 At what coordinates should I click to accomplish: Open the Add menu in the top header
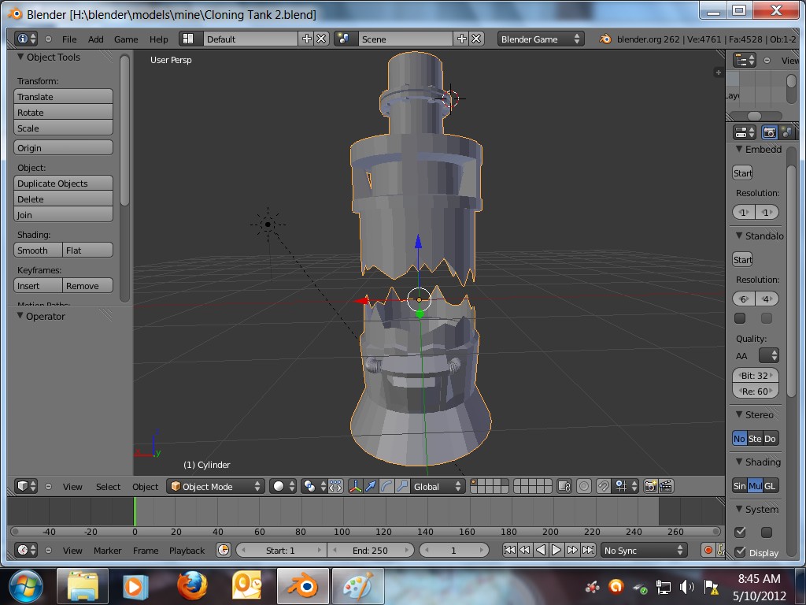(x=94, y=39)
